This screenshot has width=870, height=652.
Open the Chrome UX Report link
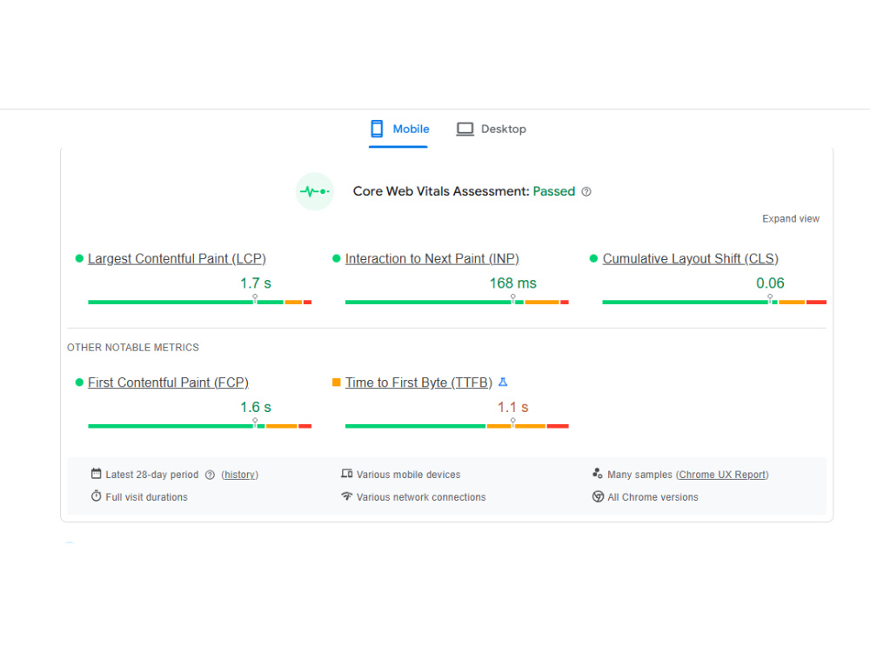pos(723,475)
